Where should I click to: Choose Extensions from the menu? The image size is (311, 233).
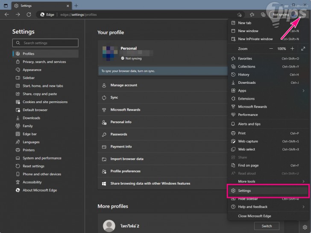coord(268,99)
